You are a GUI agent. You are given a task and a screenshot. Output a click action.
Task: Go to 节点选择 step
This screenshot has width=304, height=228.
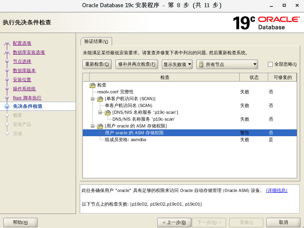tap(22, 61)
